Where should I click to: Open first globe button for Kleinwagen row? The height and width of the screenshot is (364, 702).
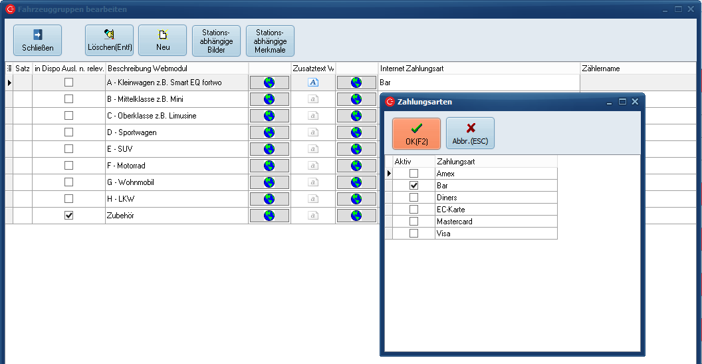tap(269, 83)
